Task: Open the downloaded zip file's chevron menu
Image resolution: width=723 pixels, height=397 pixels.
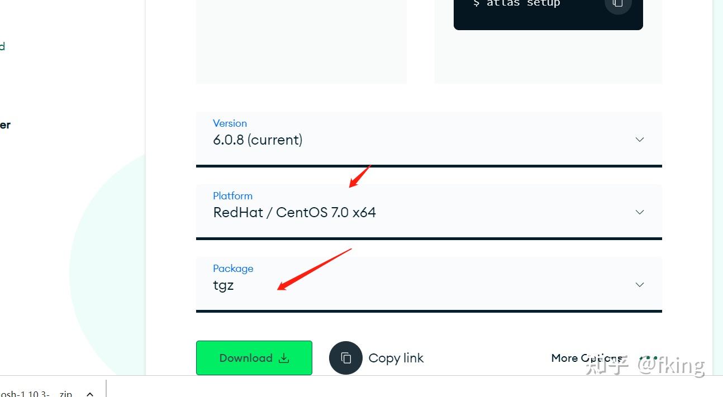Action: click(x=90, y=394)
